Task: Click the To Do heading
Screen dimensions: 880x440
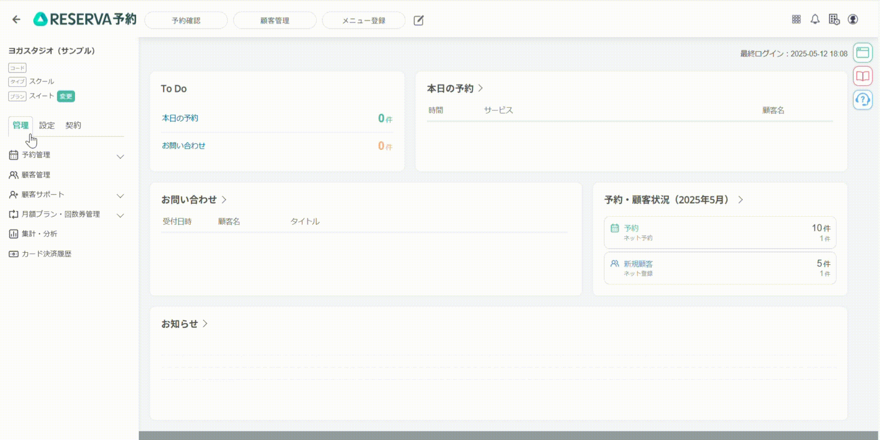Action: pos(174,88)
